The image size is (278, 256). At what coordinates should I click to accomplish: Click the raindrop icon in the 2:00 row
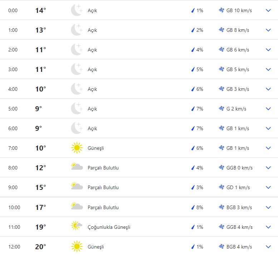[193, 50]
